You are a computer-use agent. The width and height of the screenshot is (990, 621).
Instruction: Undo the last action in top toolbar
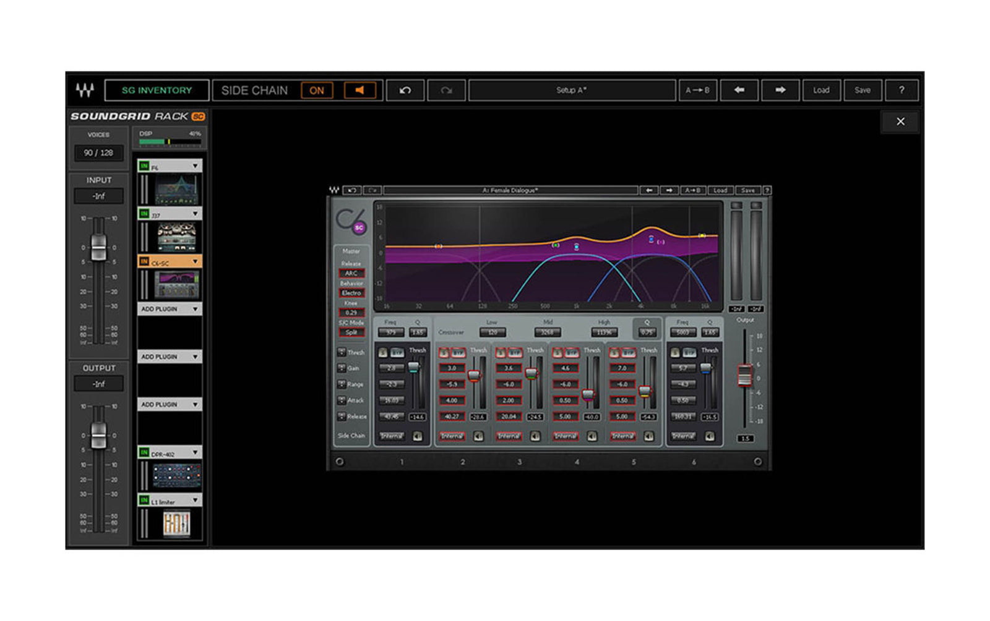pos(405,90)
